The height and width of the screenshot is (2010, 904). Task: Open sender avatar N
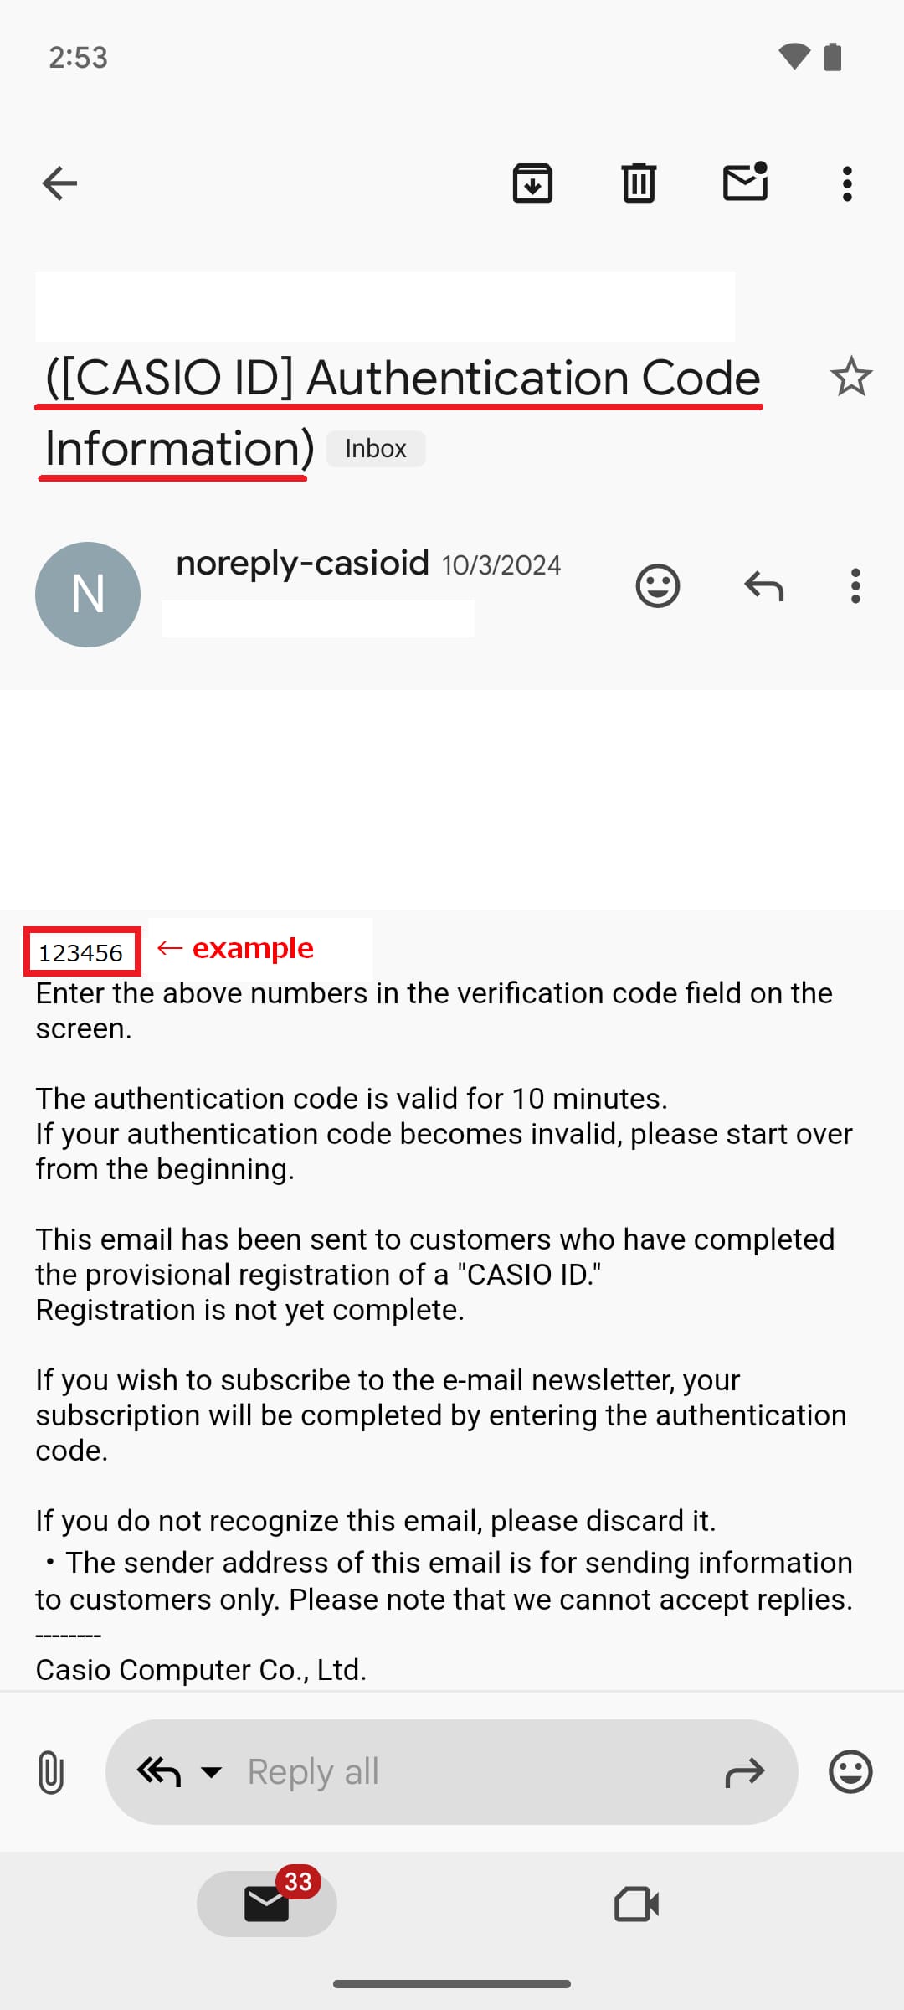point(88,595)
